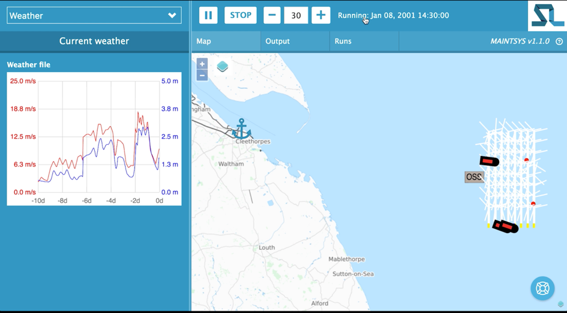
Task: Pause the running simulation
Action: click(208, 16)
